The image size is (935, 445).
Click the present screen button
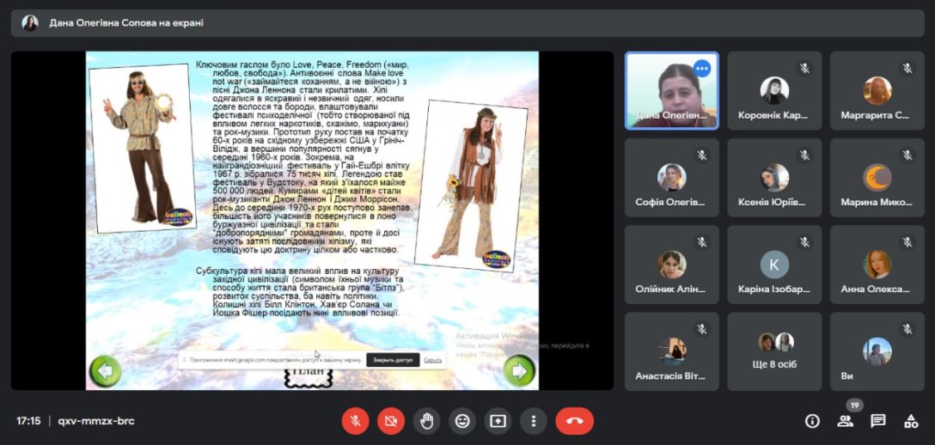pyautogui.click(x=498, y=421)
